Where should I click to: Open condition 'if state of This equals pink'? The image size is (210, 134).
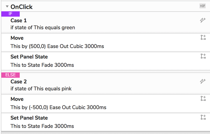click(x=41, y=89)
